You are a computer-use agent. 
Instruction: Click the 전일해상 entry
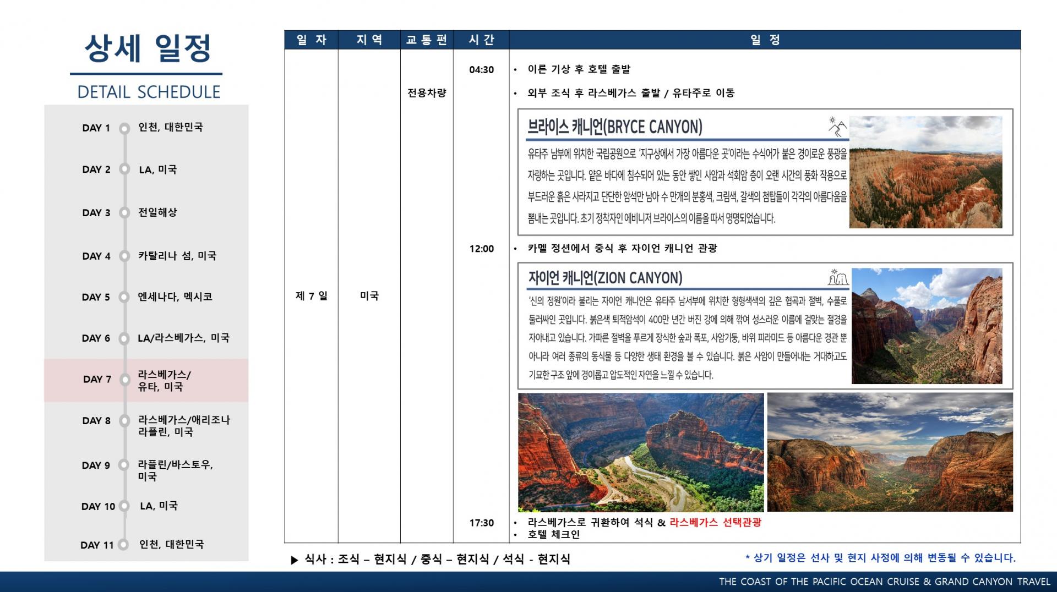point(157,212)
